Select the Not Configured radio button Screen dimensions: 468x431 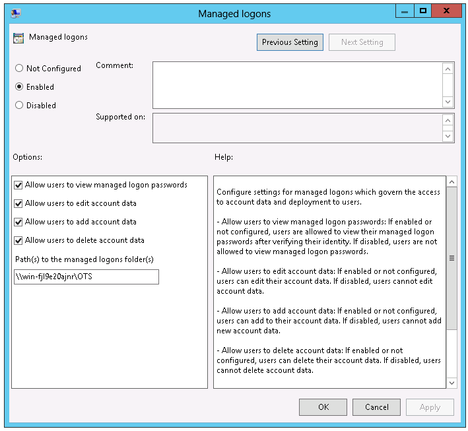(19, 69)
